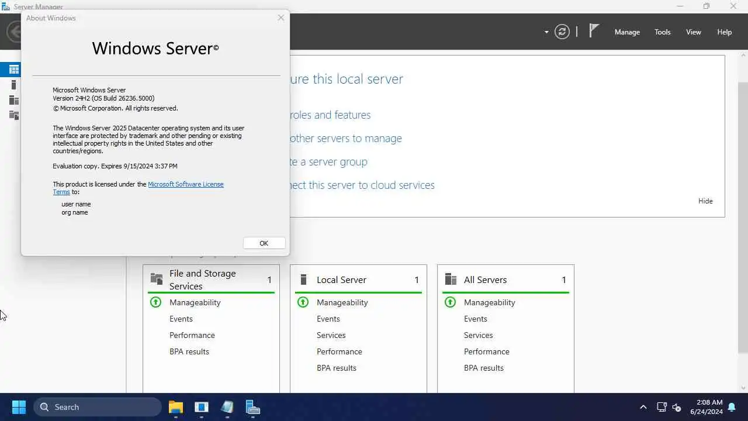Open the Tools menu
748x421 pixels.
662,32
